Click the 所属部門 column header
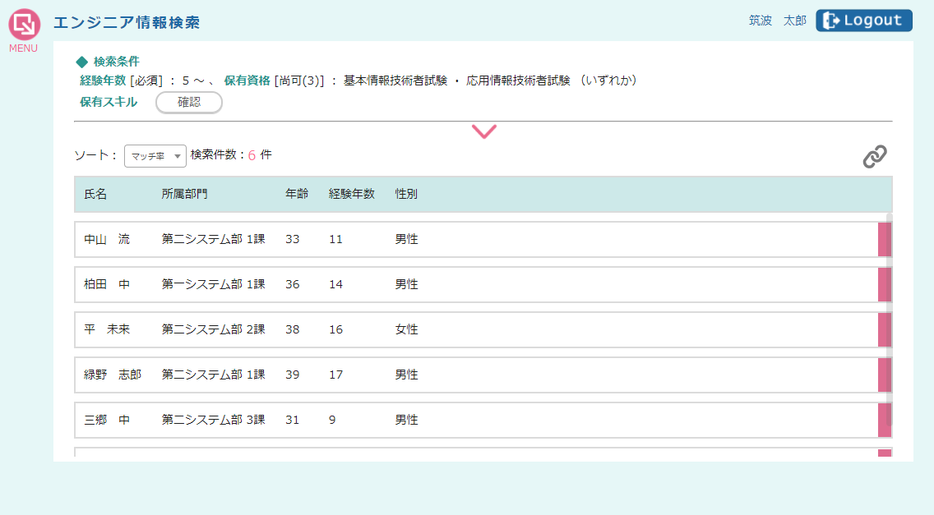934x515 pixels. pyautogui.click(x=185, y=194)
